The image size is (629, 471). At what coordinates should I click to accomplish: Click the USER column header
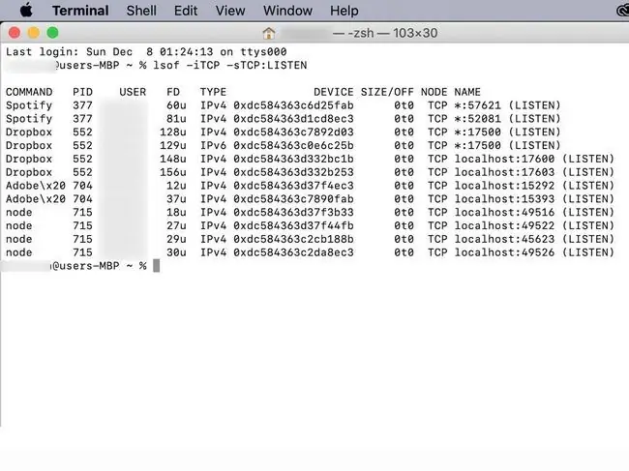[x=133, y=92]
